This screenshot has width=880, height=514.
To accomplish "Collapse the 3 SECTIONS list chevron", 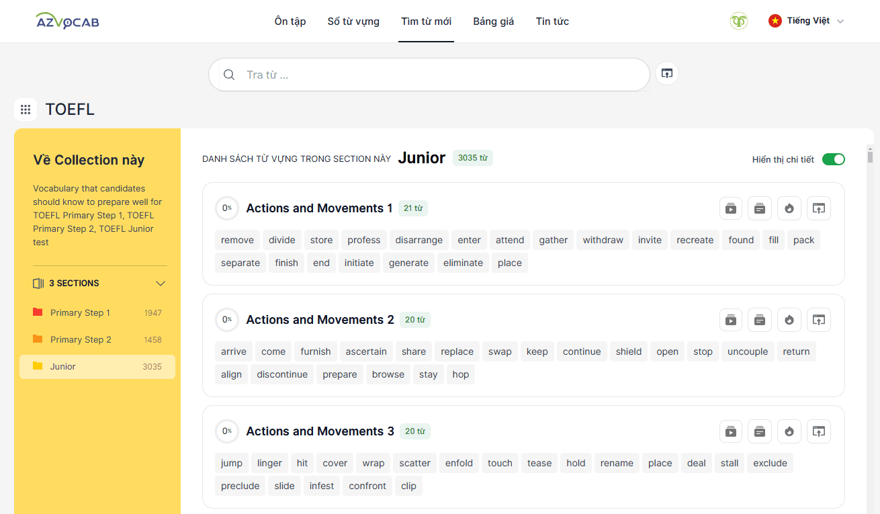I will pyautogui.click(x=161, y=284).
